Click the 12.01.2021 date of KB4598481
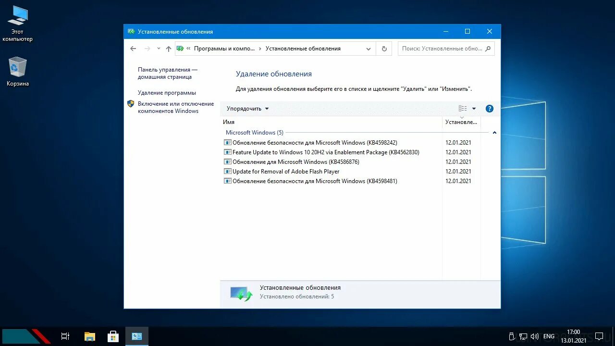615x346 pixels. [x=458, y=181]
